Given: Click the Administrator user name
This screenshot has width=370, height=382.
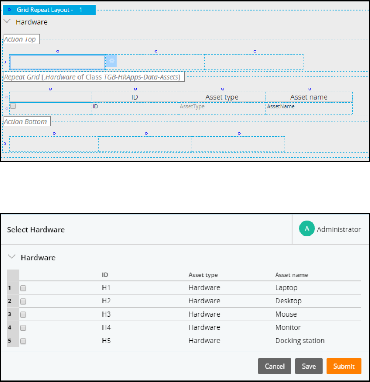Looking at the screenshot, I should coord(339,229).
